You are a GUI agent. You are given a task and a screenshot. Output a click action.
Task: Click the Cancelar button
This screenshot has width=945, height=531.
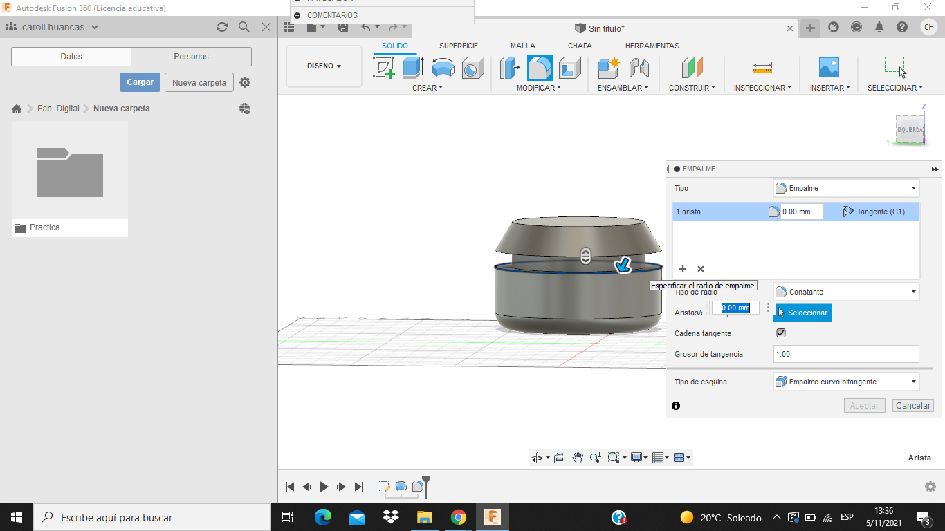click(x=912, y=406)
